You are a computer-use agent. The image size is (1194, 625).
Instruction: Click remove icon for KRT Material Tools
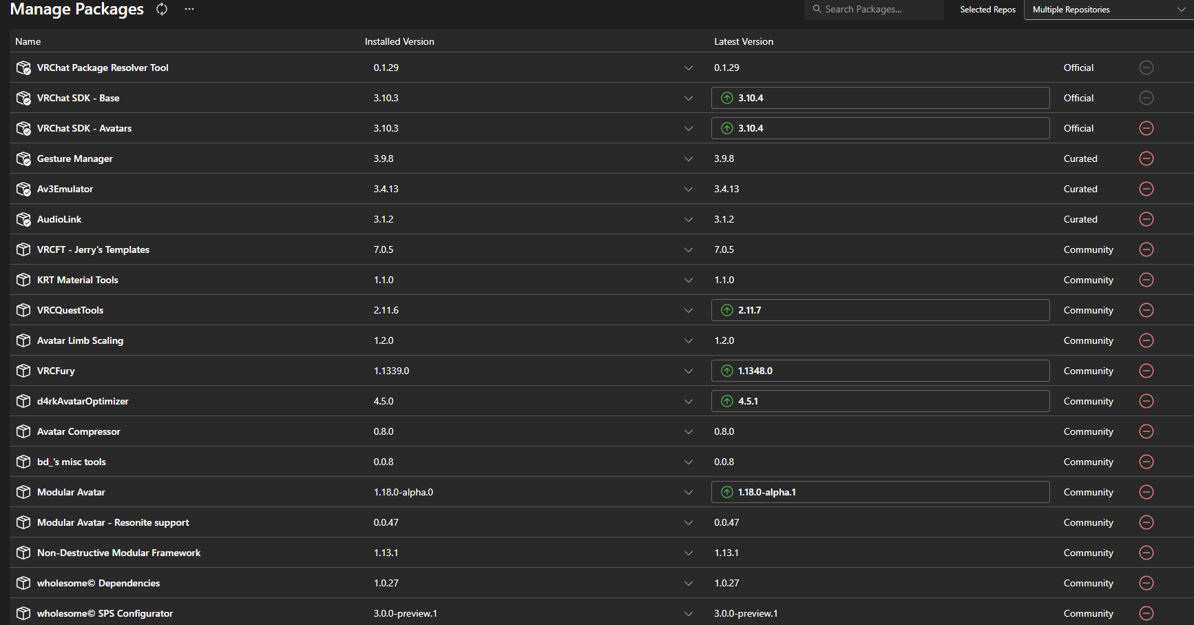point(1146,280)
